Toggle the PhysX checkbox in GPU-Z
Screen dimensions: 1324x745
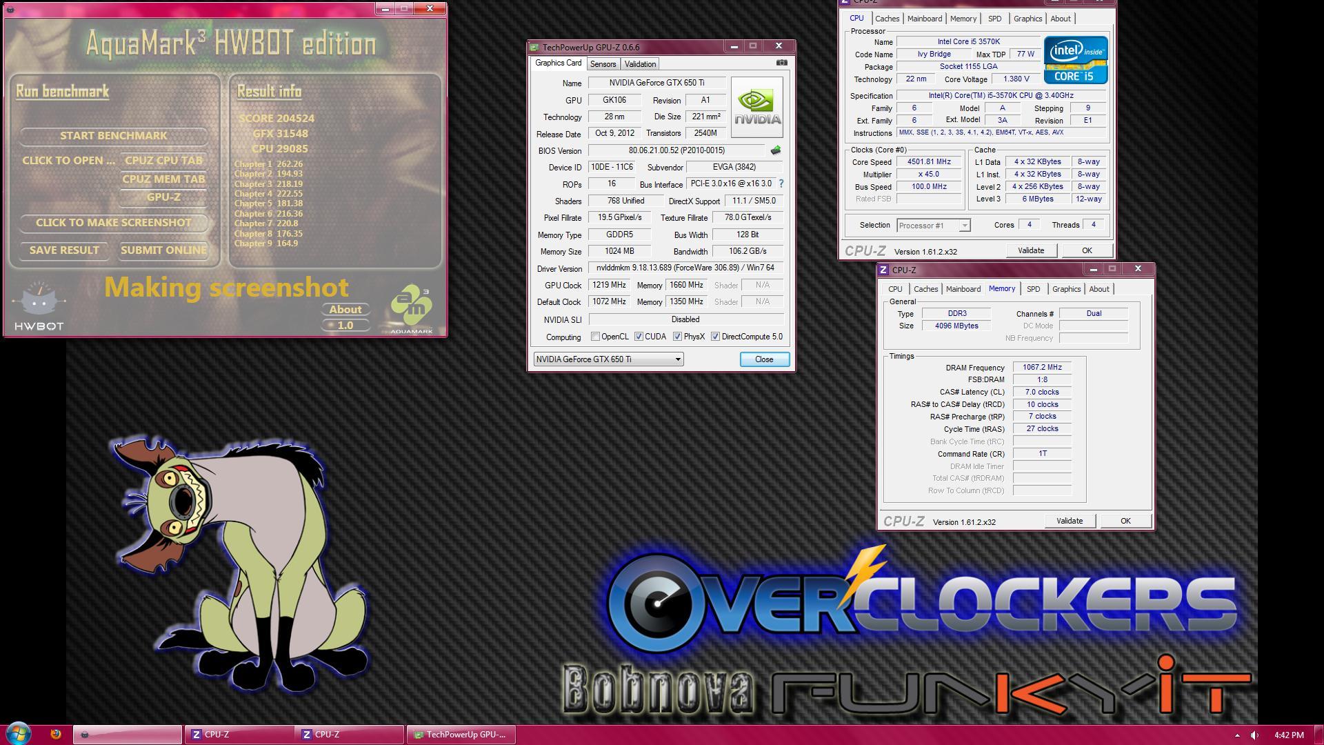point(677,337)
